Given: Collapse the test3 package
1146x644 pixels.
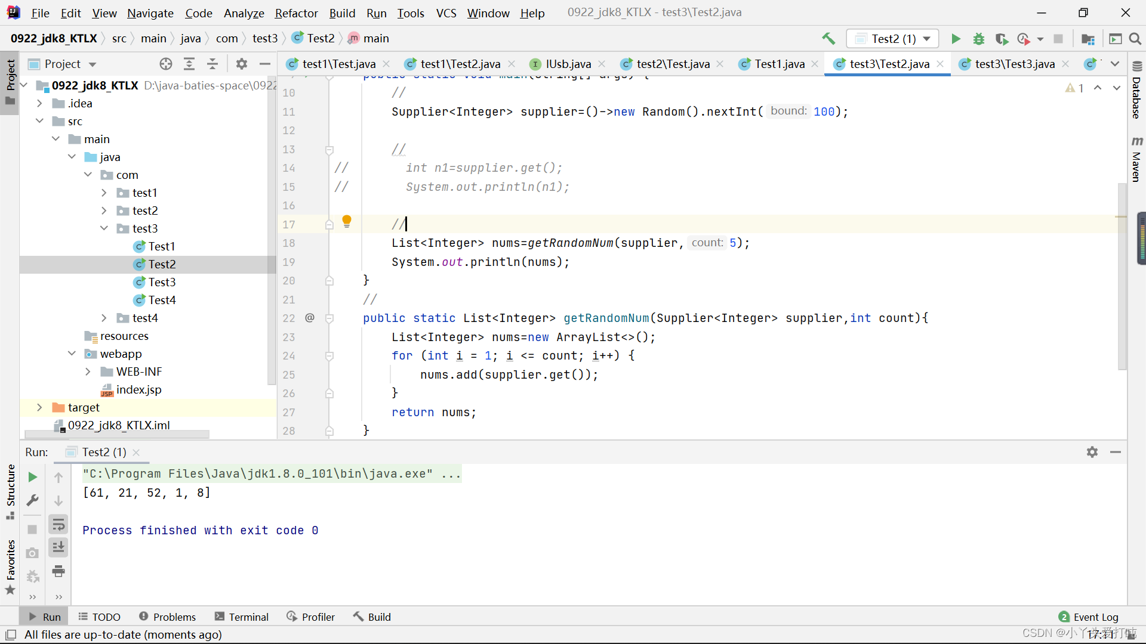Looking at the screenshot, I should pyautogui.click(x=104, y=228).
